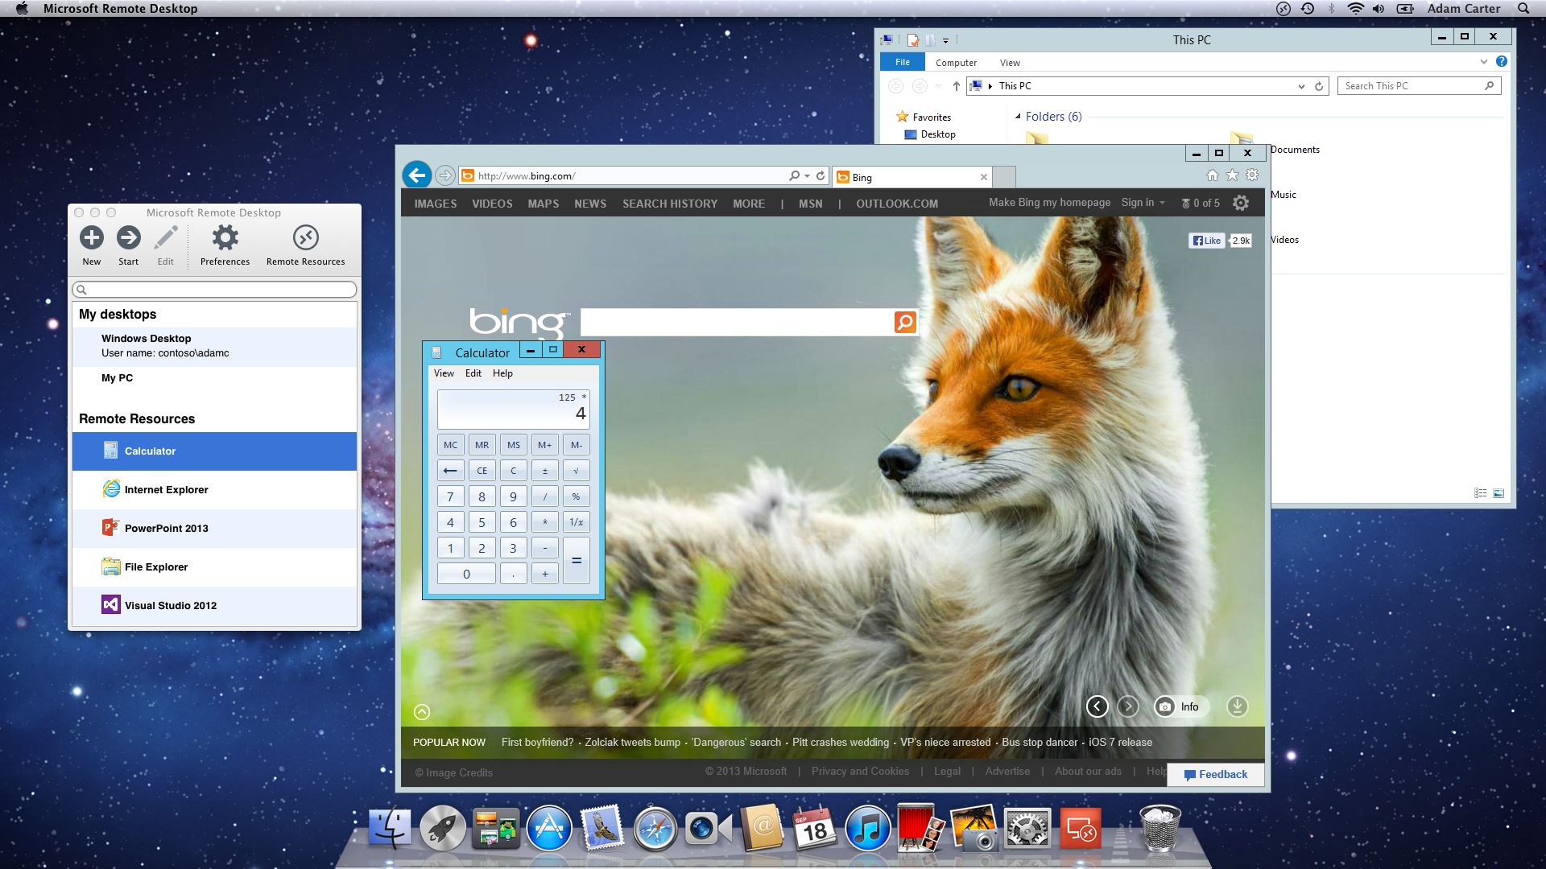The width and height of the screenshot is (1546, 869).
Task: Click the New connection icon in Remote Desktop
Action: [x=91, y=238]
